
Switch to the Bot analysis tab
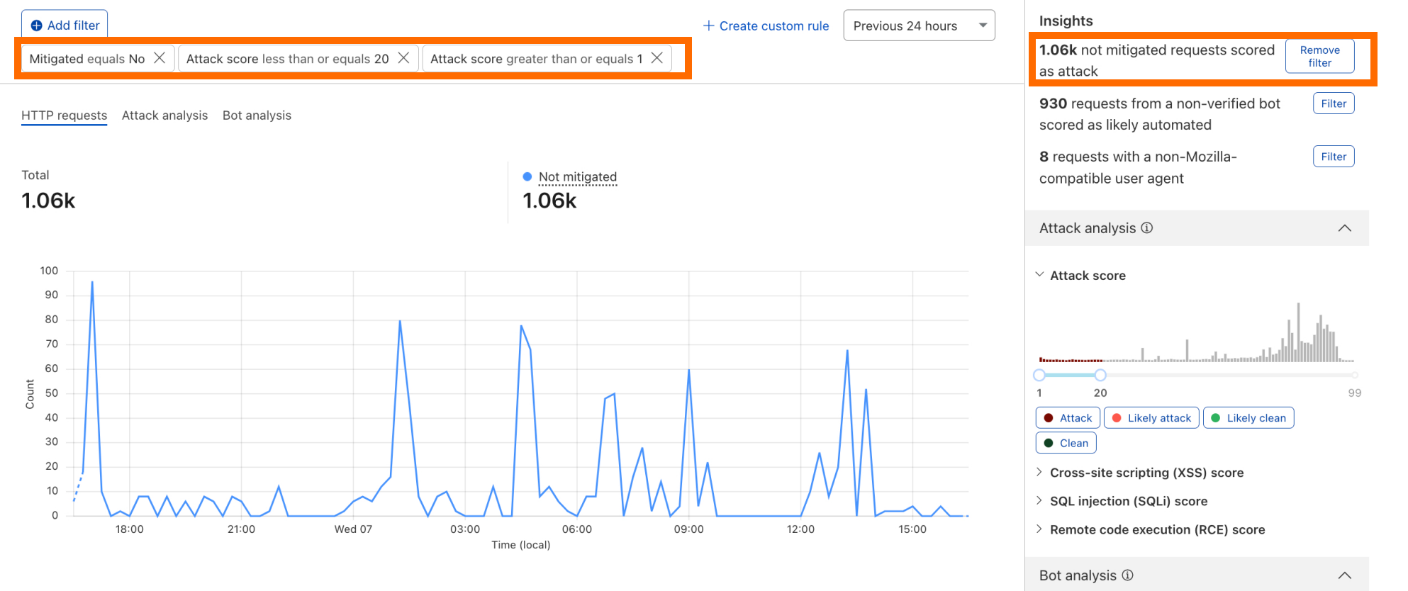pos(257,116)
